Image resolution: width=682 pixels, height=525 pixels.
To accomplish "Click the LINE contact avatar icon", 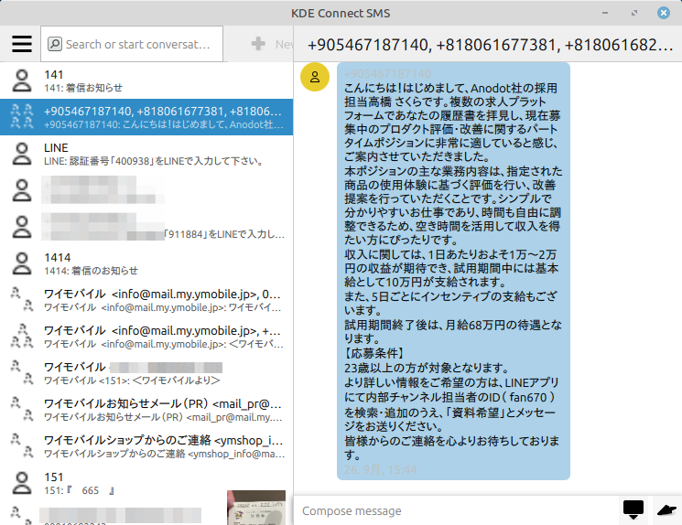I will pos(22,154).
